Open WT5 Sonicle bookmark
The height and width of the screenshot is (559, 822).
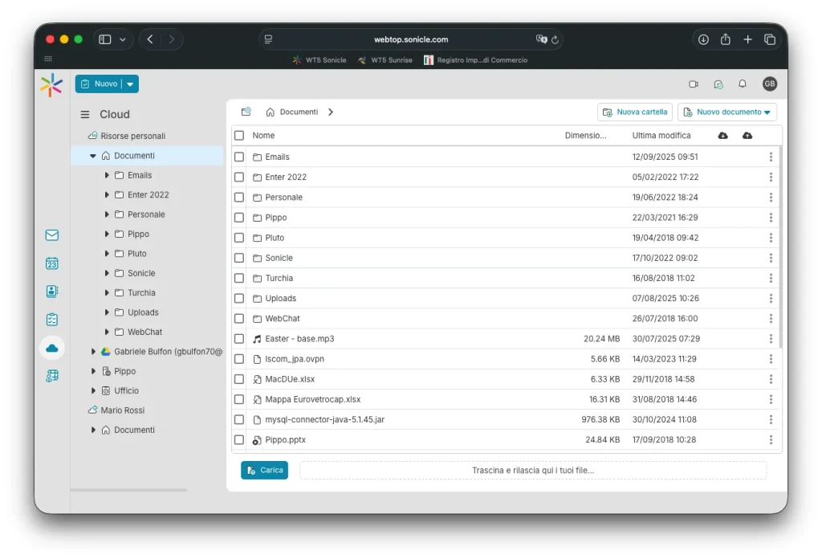pyautogui.click(x=319, y=60)
